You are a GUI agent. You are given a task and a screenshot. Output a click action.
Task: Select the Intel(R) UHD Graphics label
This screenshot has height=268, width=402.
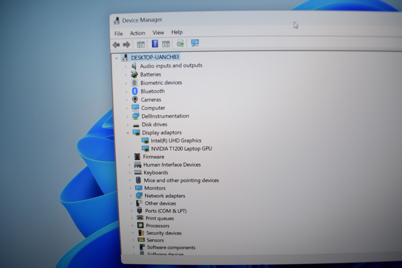[176, 141]
